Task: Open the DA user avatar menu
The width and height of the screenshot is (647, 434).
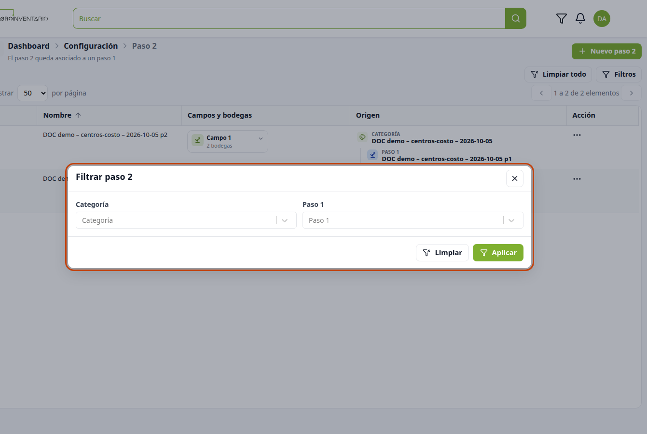Action: point(602,19)
